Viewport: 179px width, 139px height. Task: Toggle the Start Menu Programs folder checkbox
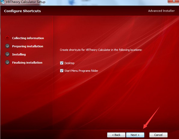point(62,71)
